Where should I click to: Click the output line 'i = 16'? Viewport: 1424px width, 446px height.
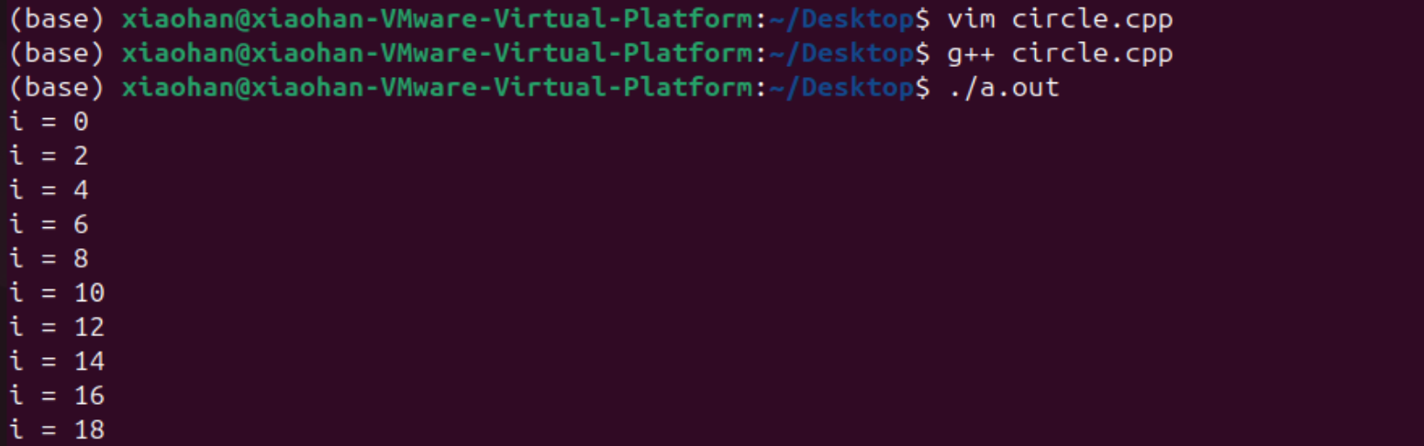(x=57, y=397)
